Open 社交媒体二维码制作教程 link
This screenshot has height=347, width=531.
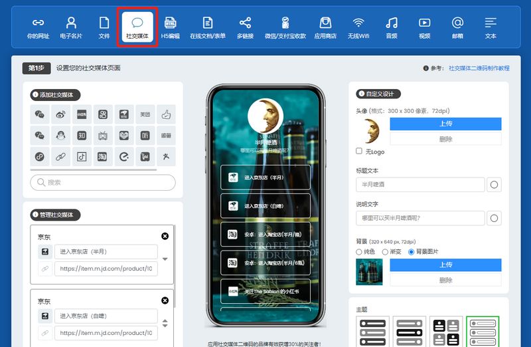click(x=479, y=68)
